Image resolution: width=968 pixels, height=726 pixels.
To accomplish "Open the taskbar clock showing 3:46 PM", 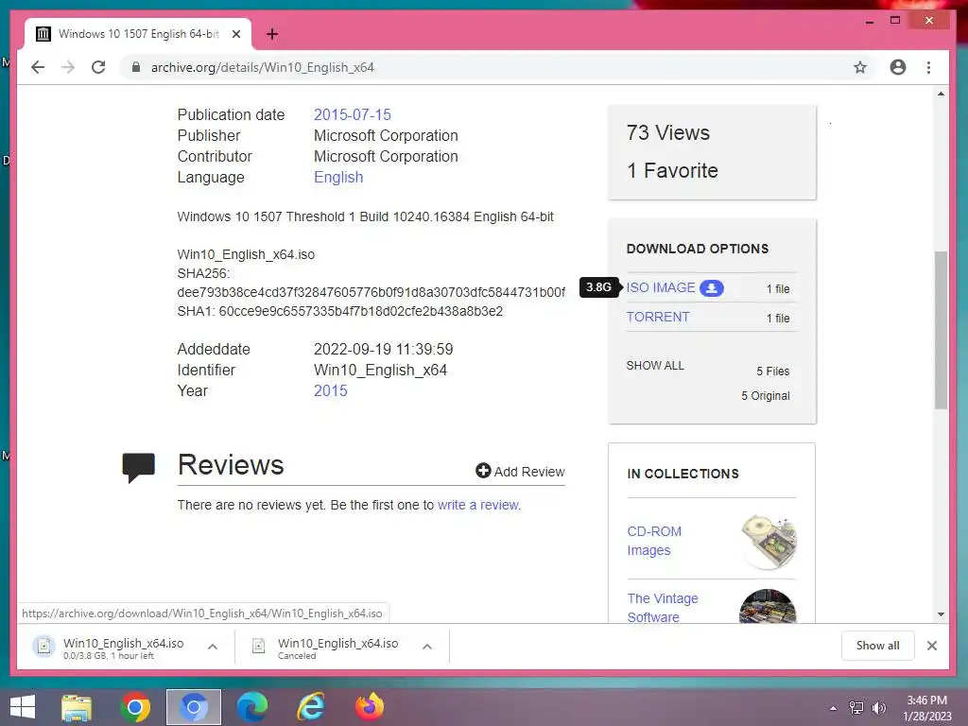I will click(926, 708).
